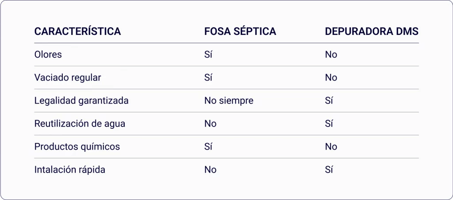453x200 pixels.
Task: Click Fosa Séptica value for Olores
Action: (x=208, y=55)
